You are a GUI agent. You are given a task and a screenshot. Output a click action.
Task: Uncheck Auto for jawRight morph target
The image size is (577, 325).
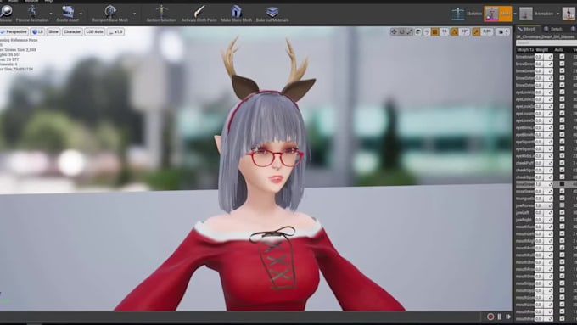pyautogui.click(x=562, y=220)
